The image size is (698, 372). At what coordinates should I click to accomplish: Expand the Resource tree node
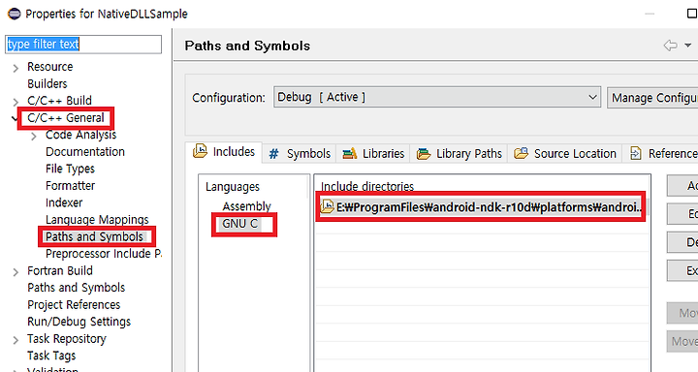coord(16,68)
